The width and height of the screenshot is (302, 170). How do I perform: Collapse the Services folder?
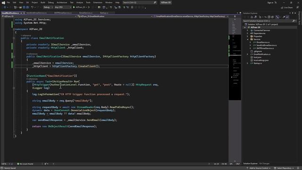247,39
